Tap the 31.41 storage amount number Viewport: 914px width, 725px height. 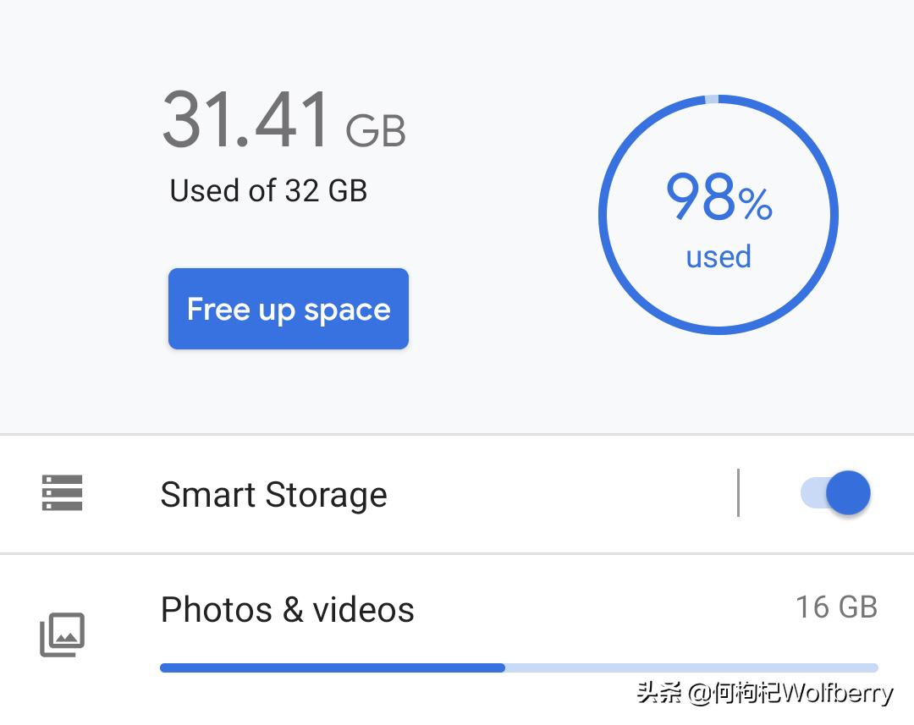(x=245, y=120)
